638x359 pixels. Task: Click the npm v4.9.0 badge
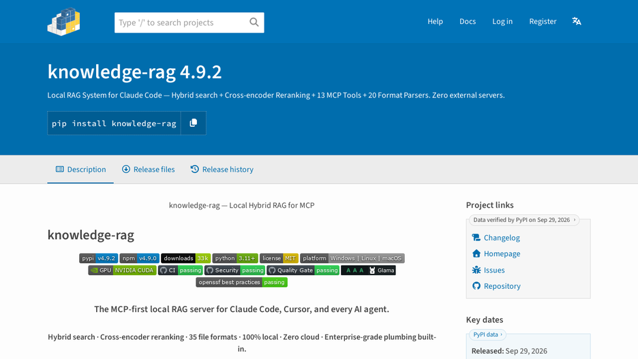pos(139,258)
